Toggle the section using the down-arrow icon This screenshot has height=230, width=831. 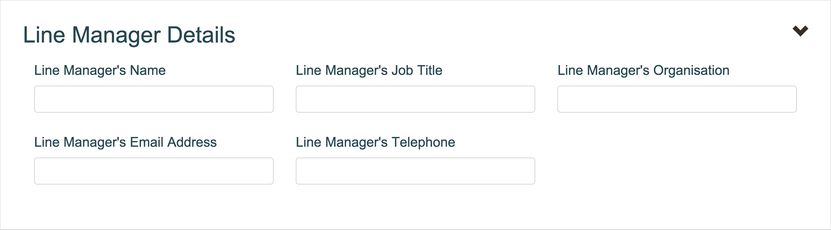(x=800, y=31)
